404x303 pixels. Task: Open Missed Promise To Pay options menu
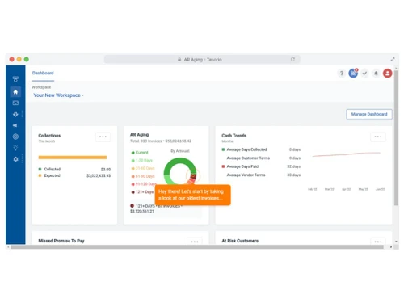(x=195, y=242)
